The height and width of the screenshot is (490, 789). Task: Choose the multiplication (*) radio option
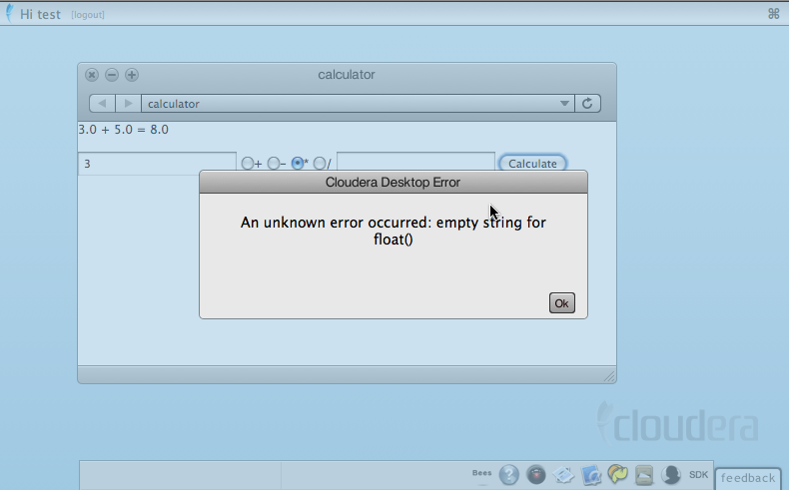click(298, 164)
